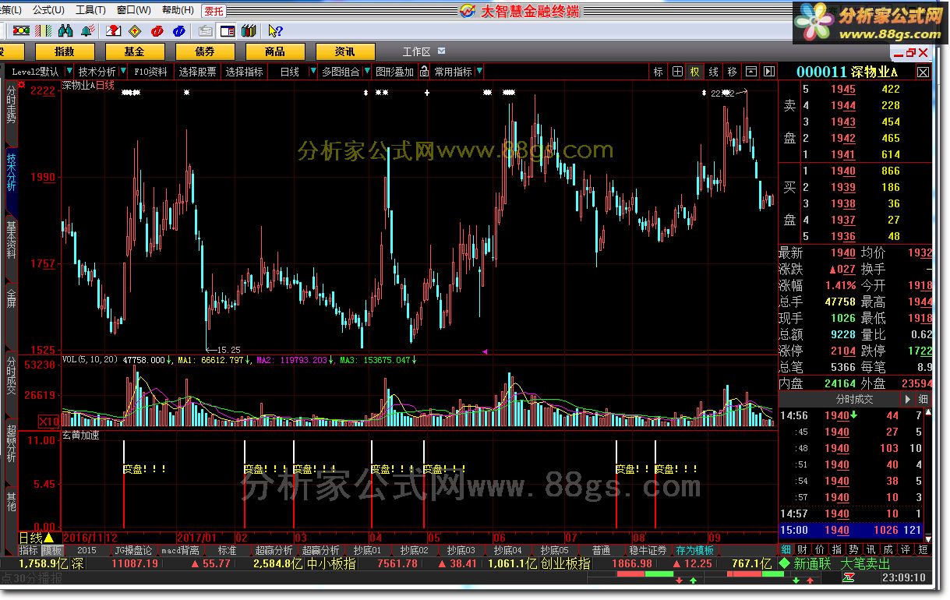Click the yellow up triangle next to 日线
950x600 pixels.
(49, 538)
